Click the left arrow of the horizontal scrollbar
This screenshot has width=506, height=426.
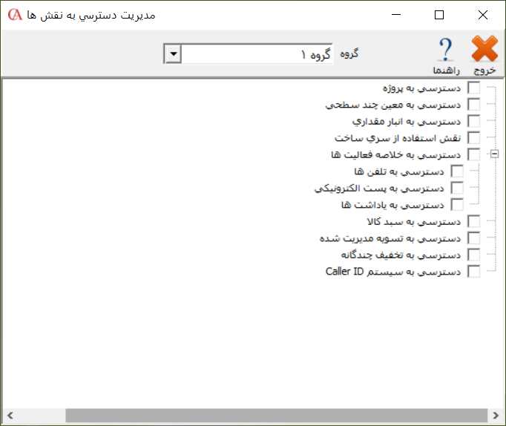coord(8,415)
